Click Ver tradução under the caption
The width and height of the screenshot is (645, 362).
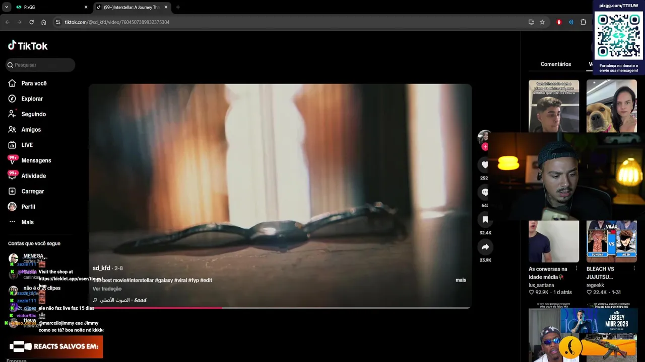click(x=107, y=289)
